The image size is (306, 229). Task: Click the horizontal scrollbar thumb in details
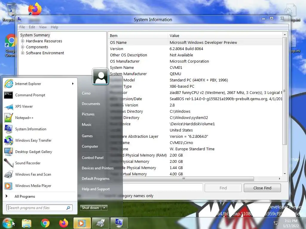click(183, 179)
